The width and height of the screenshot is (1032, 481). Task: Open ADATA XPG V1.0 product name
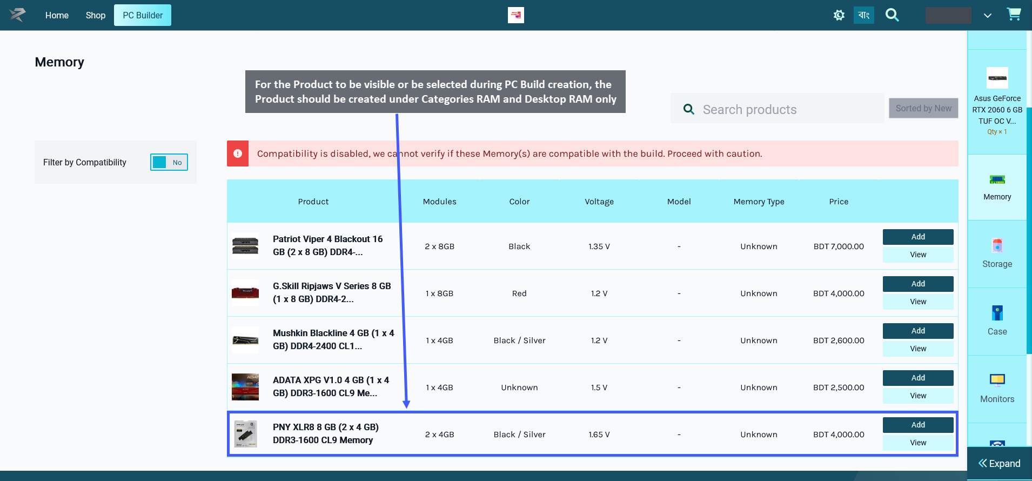point(331,386)
